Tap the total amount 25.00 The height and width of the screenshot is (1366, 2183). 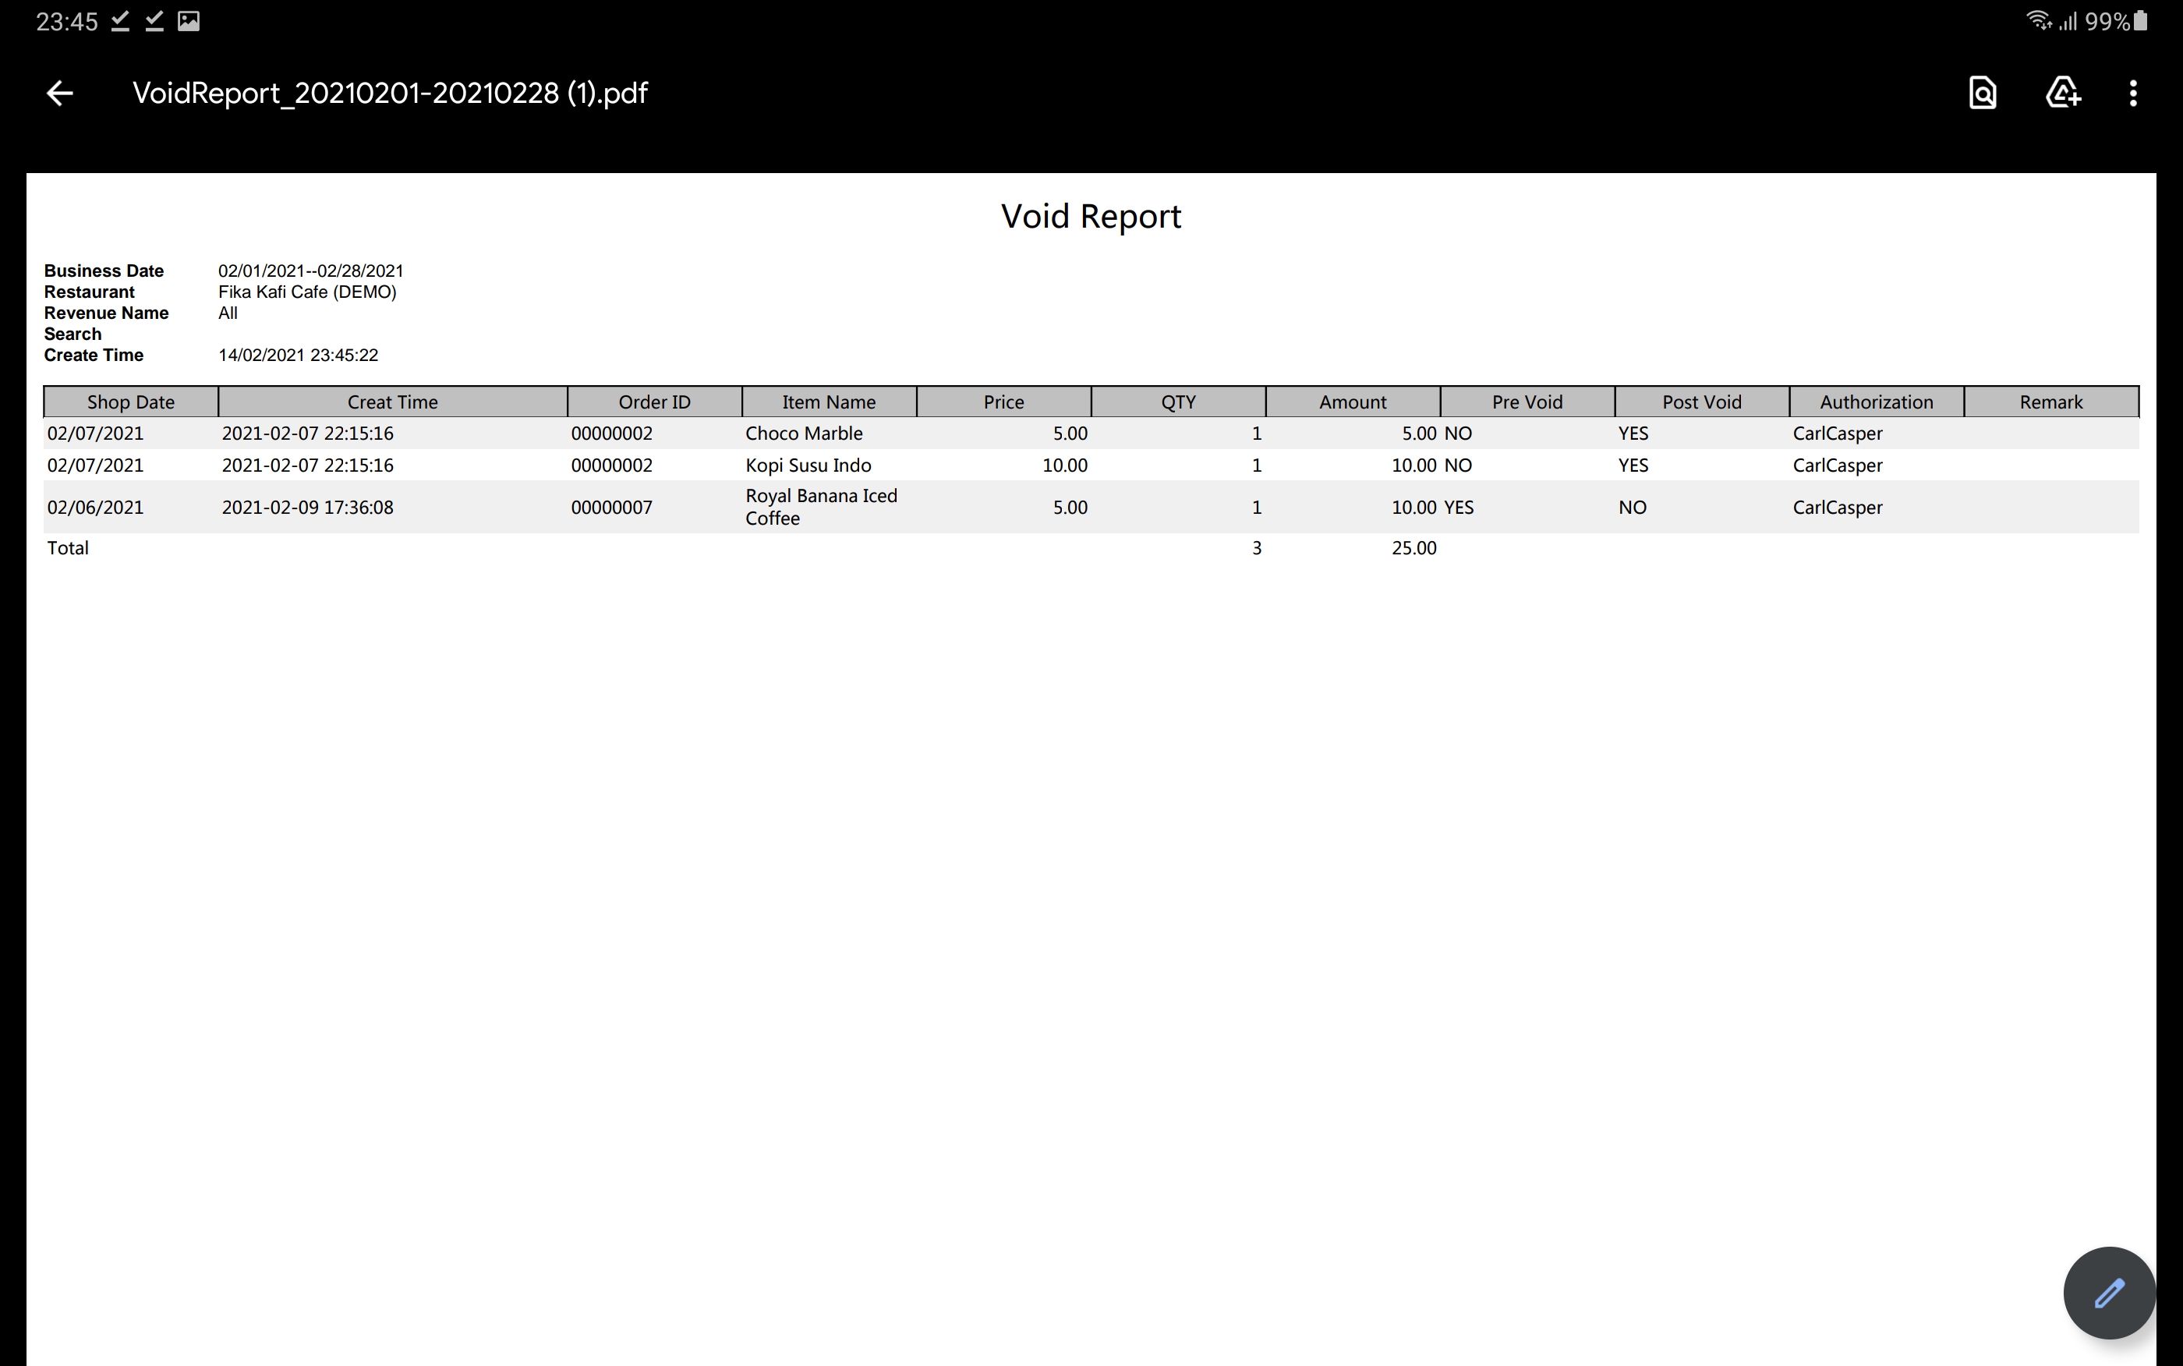[1413, 548]
